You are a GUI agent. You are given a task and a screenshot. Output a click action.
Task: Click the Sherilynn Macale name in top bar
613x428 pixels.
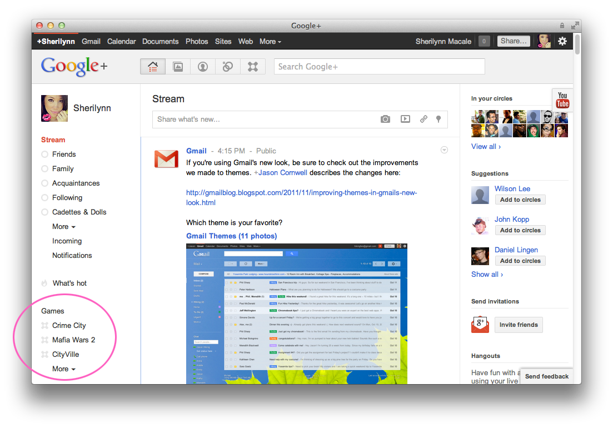coord(443,42)
